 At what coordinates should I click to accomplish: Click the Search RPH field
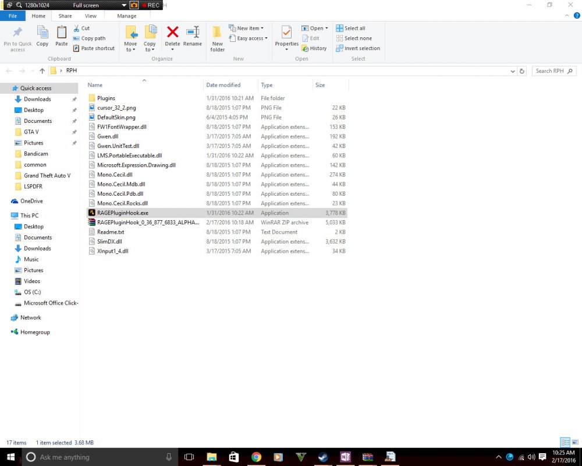click(x=554, y=71)
